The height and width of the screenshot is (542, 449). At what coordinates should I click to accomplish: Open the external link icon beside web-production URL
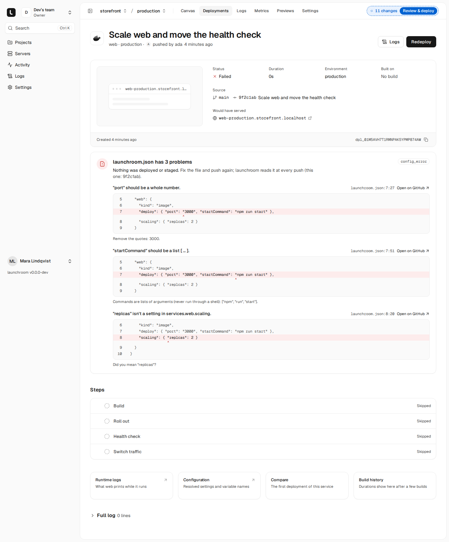[x=310, y=118]
